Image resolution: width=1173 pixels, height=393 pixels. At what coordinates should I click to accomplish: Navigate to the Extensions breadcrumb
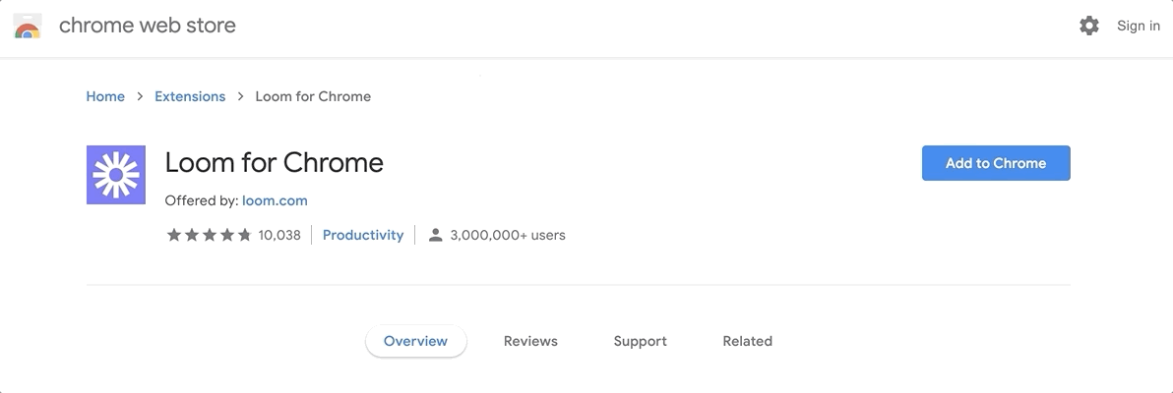pyautogui.click(x=190, y=96)
